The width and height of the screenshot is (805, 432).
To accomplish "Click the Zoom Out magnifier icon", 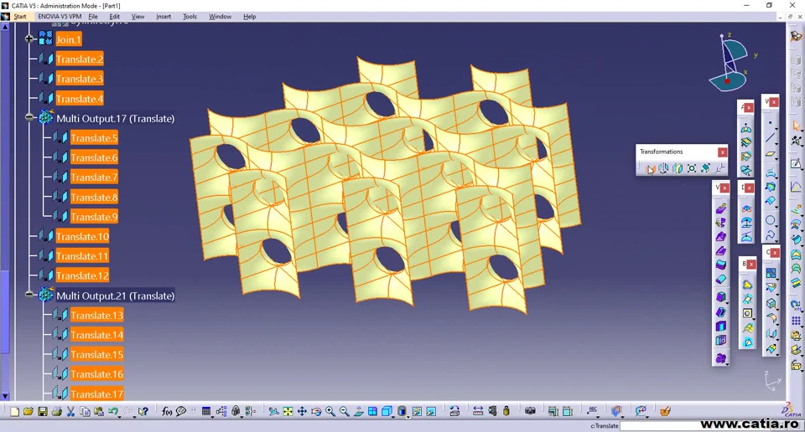I will (x=344, y=411).
